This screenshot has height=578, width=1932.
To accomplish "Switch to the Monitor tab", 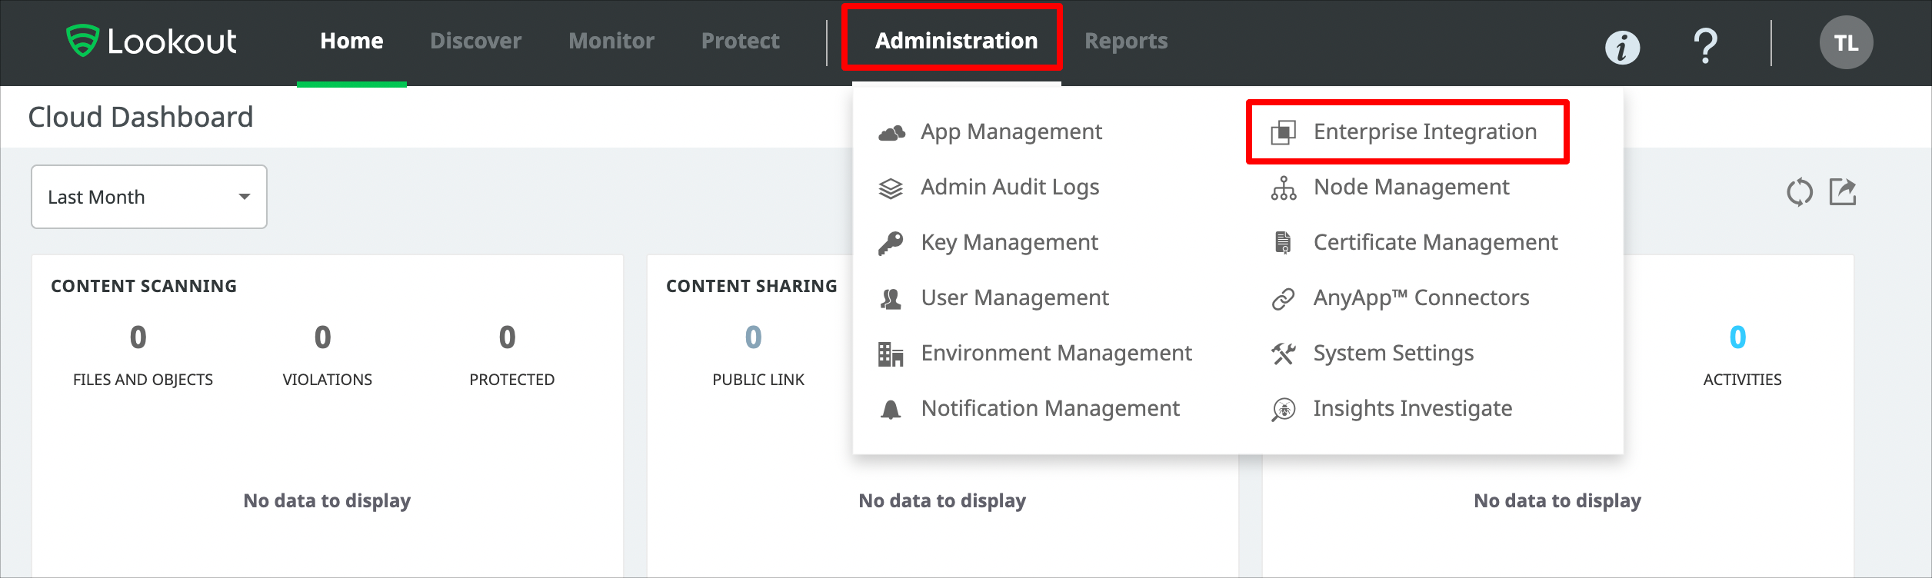I will (611, 41).
